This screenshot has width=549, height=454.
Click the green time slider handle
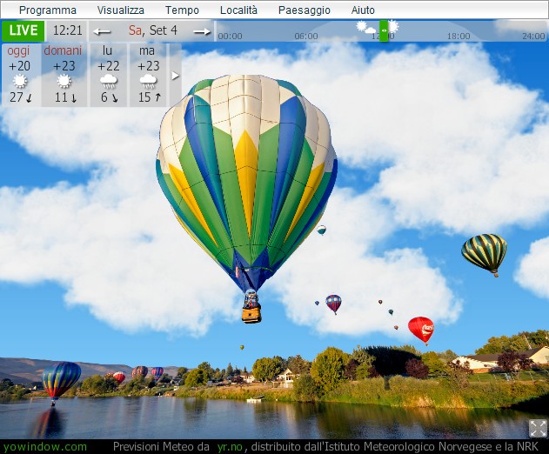(384, 30)
